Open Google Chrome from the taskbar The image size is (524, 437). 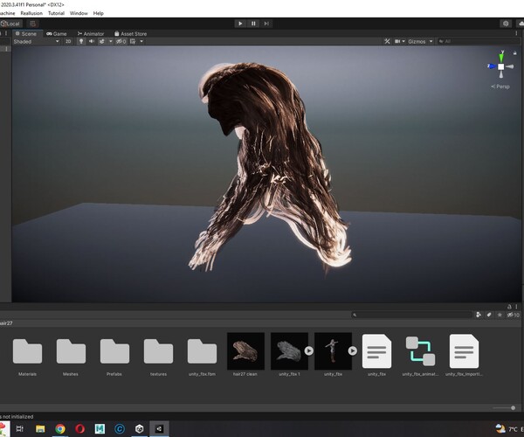click(x=60, y=428)
